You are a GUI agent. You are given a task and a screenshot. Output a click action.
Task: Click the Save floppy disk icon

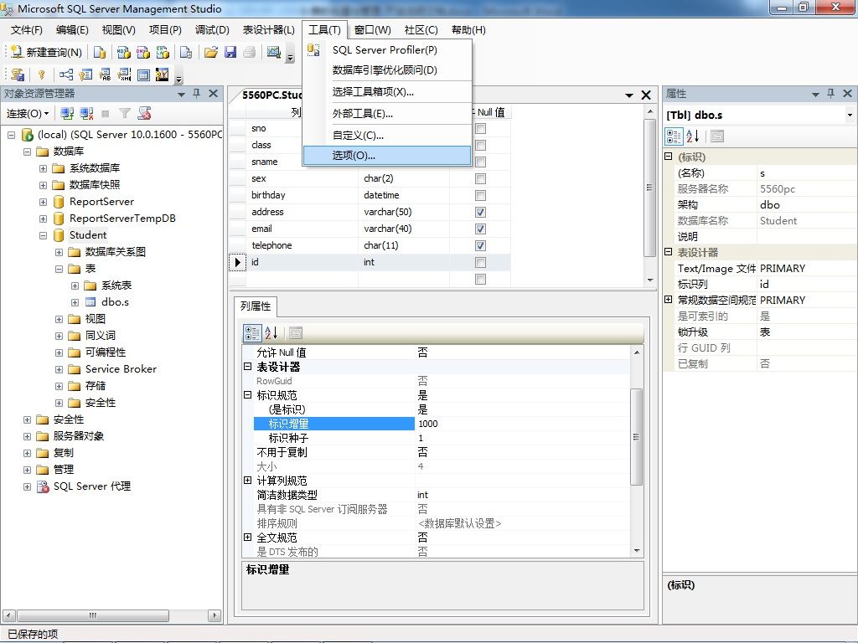230,52
